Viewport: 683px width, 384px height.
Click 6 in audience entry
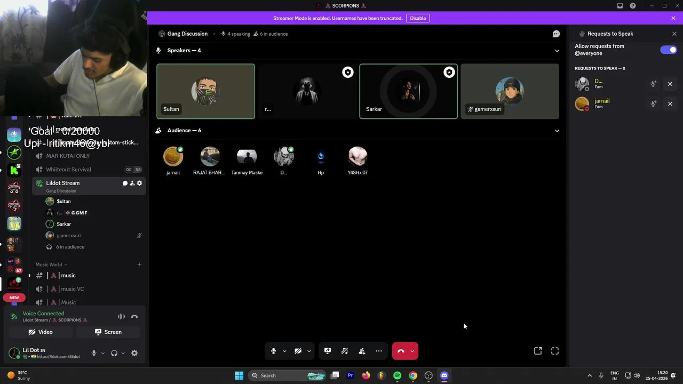[70, 247]
